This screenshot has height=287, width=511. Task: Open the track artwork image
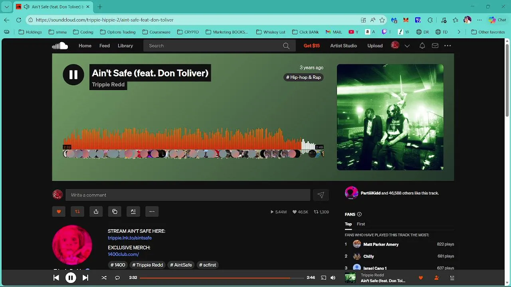point(390,117)
